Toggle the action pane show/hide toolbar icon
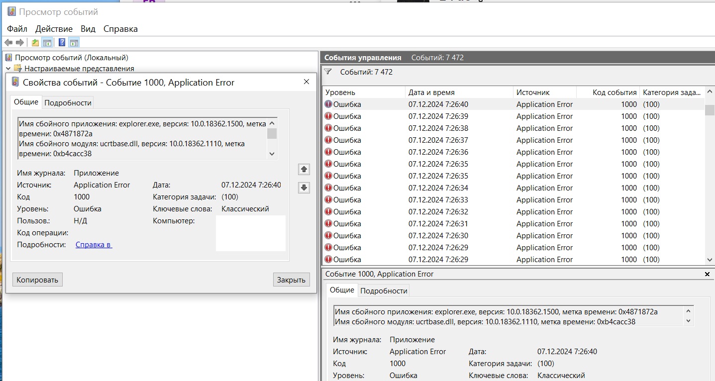715x381 pixels. [x=74, y=43]
